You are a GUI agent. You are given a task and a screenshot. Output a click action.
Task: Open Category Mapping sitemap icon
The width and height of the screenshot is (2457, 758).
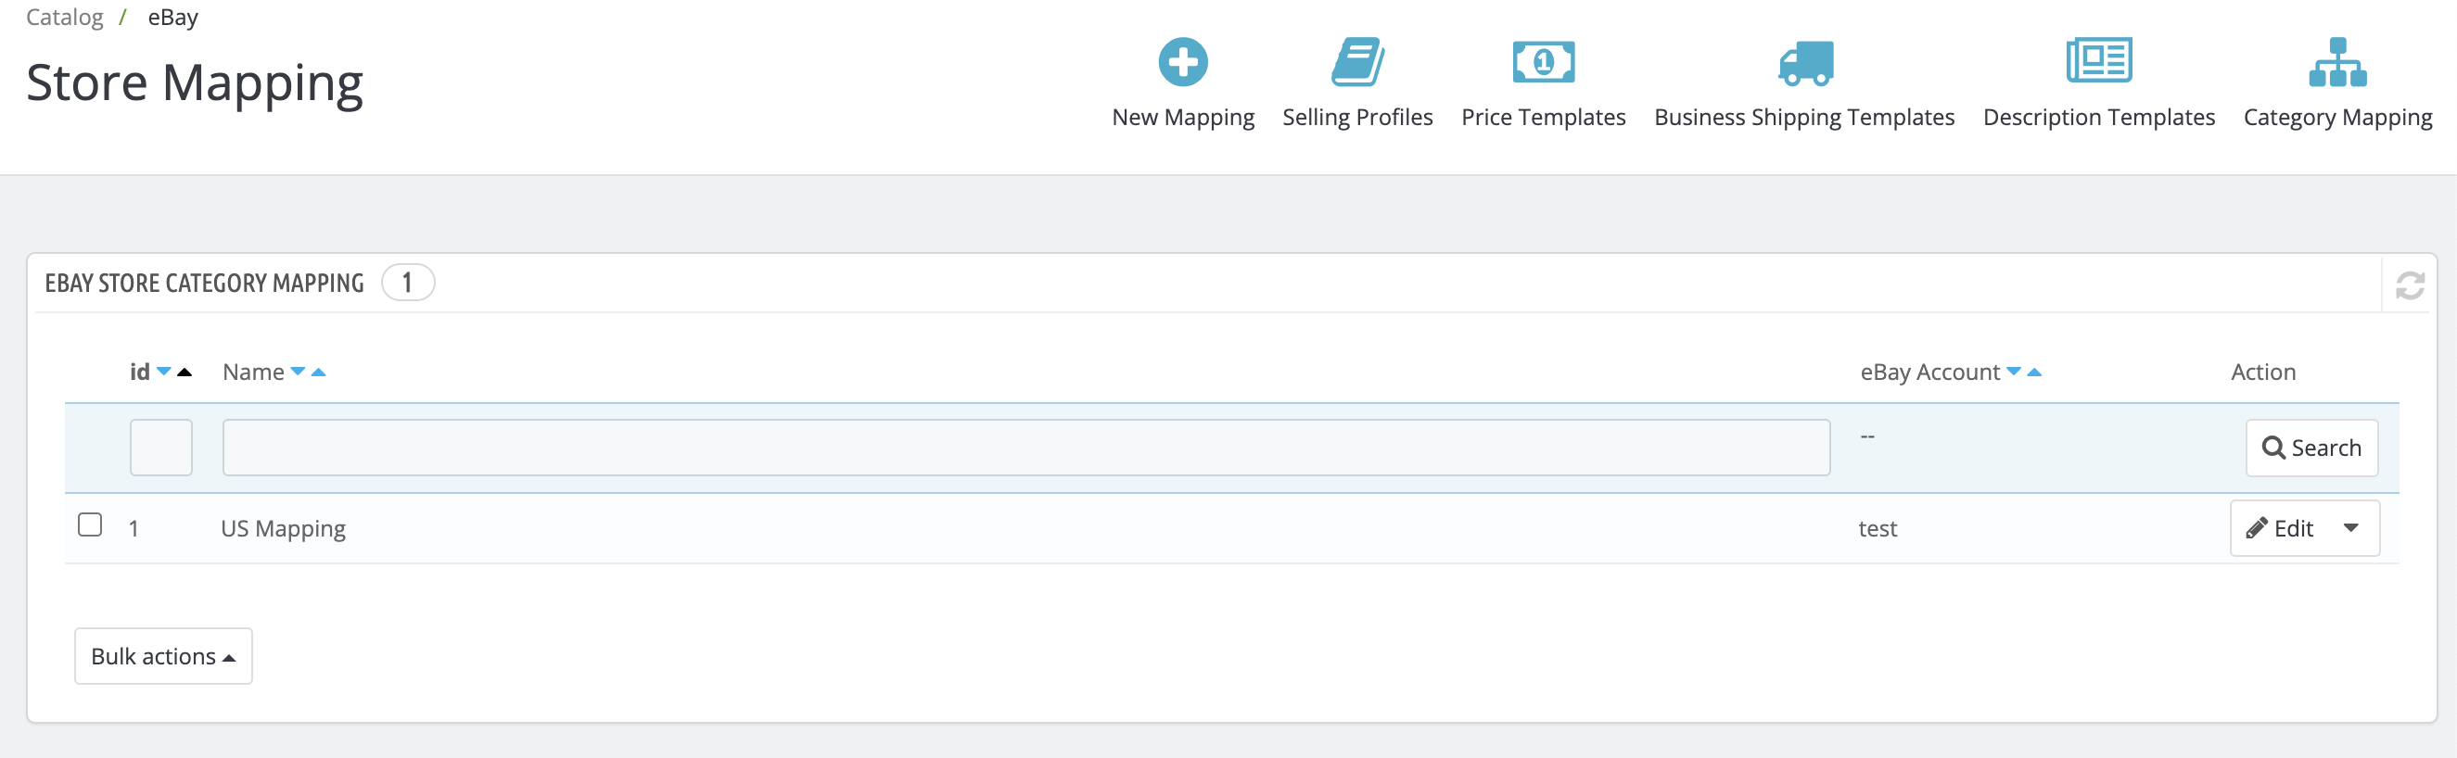[2336, 63]
